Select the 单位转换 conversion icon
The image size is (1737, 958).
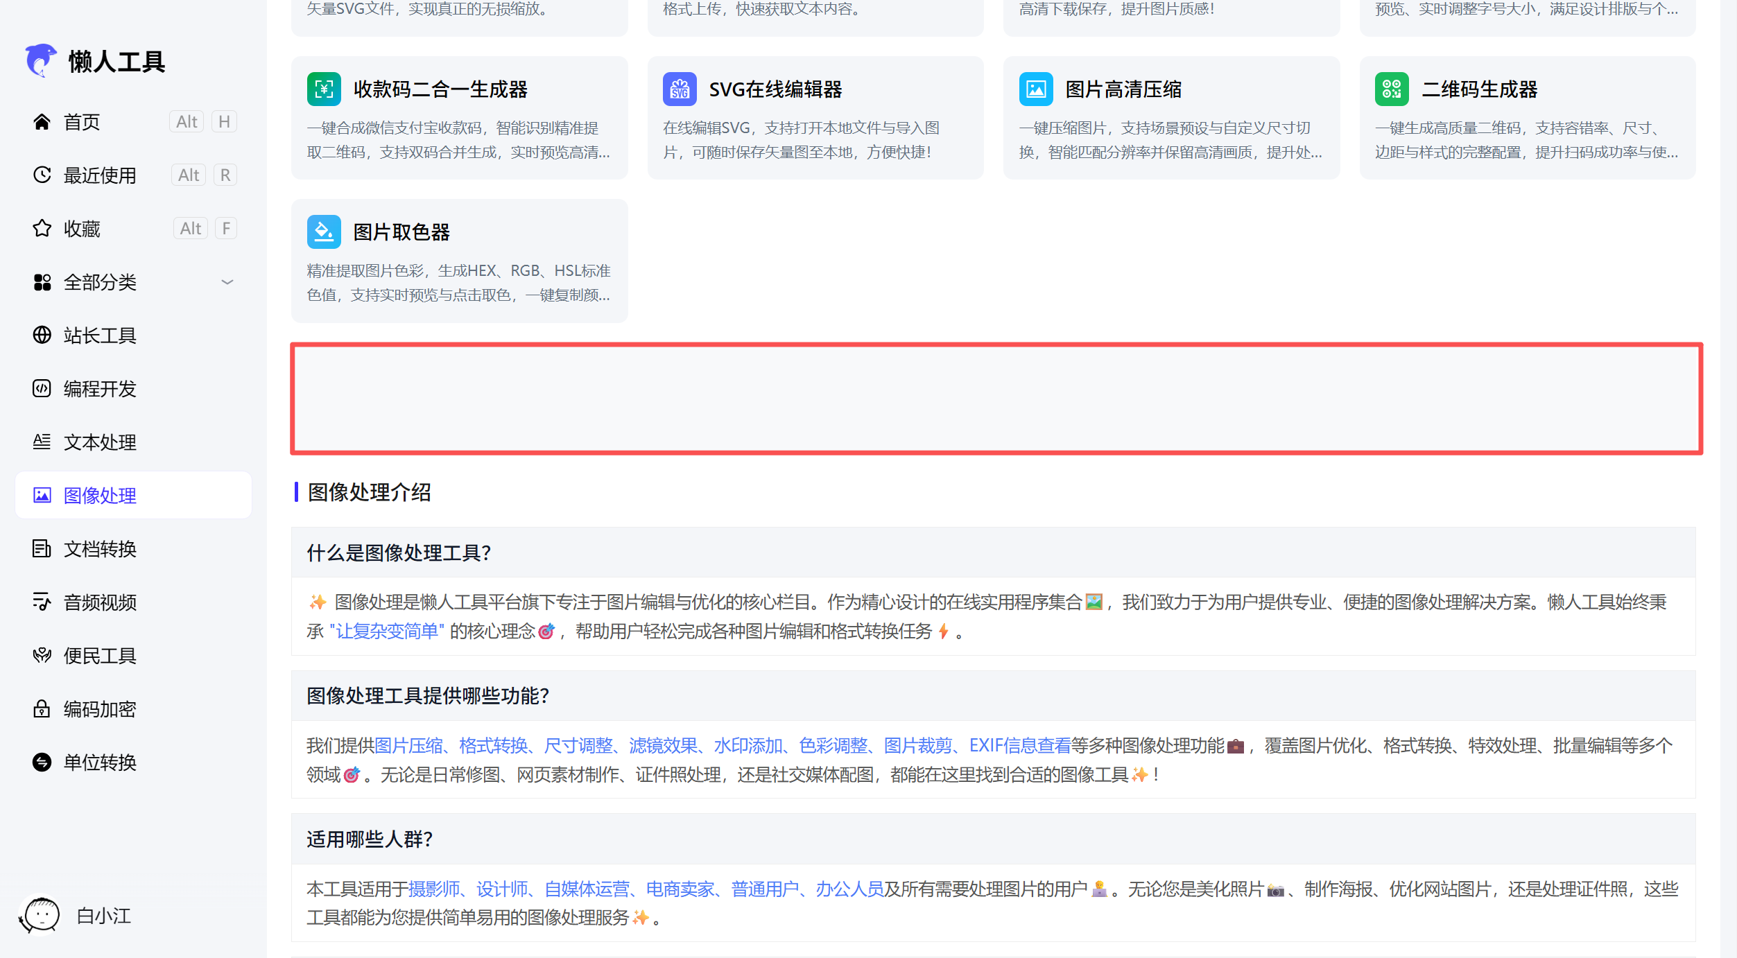[42, 763]
